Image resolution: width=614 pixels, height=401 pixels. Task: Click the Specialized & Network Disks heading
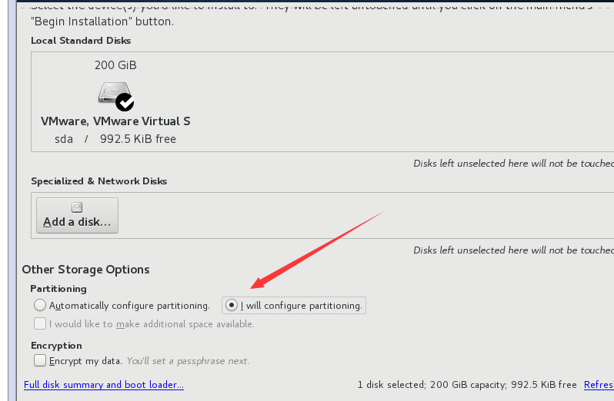coord(99,181)
